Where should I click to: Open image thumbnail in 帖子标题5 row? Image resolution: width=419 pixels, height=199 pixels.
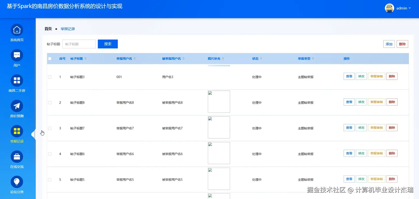219,179
